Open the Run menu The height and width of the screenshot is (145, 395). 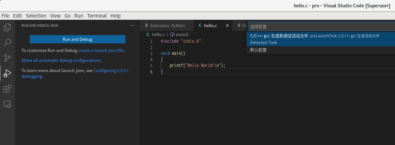(79, 16)
